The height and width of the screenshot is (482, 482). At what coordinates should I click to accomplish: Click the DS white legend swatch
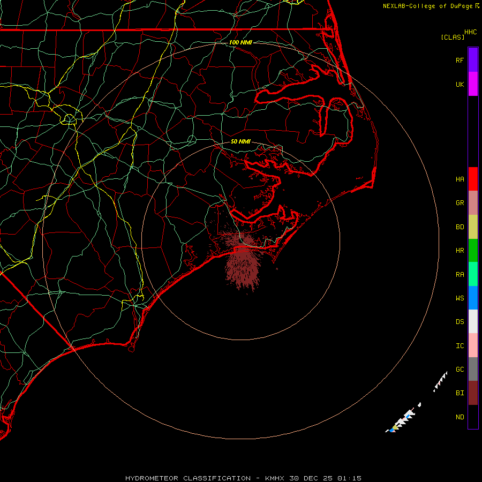[x=473, y=321]
